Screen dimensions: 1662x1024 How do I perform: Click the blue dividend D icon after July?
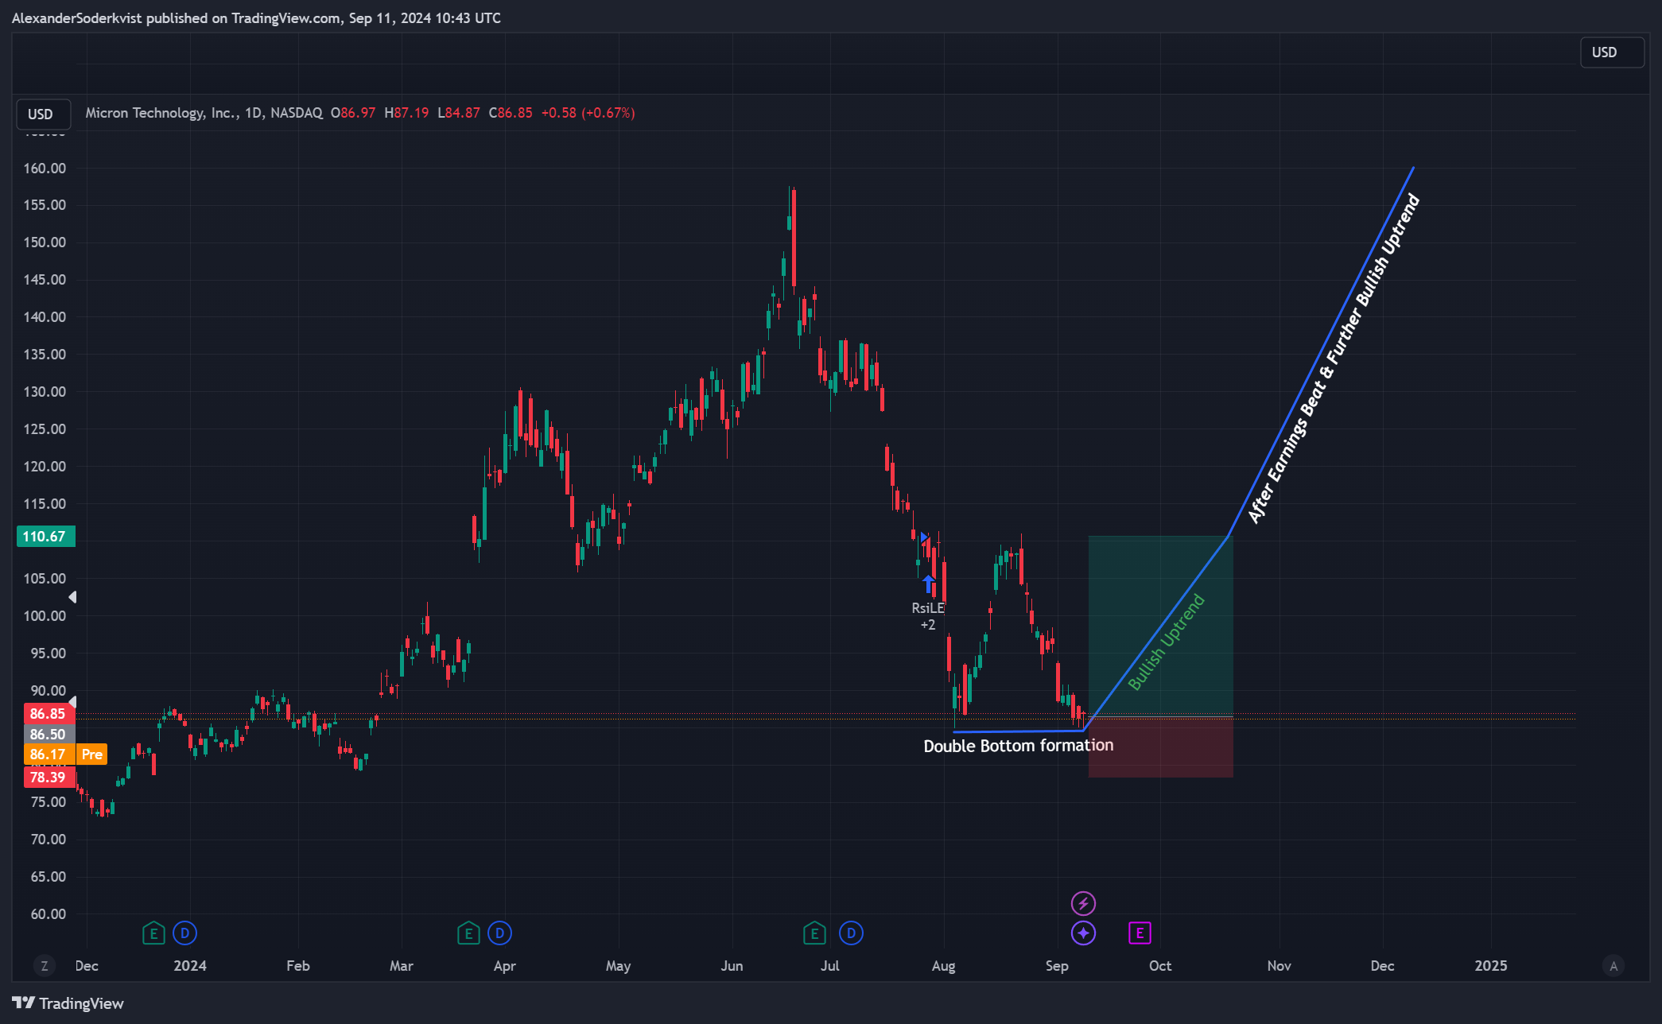tap(851, 933)
